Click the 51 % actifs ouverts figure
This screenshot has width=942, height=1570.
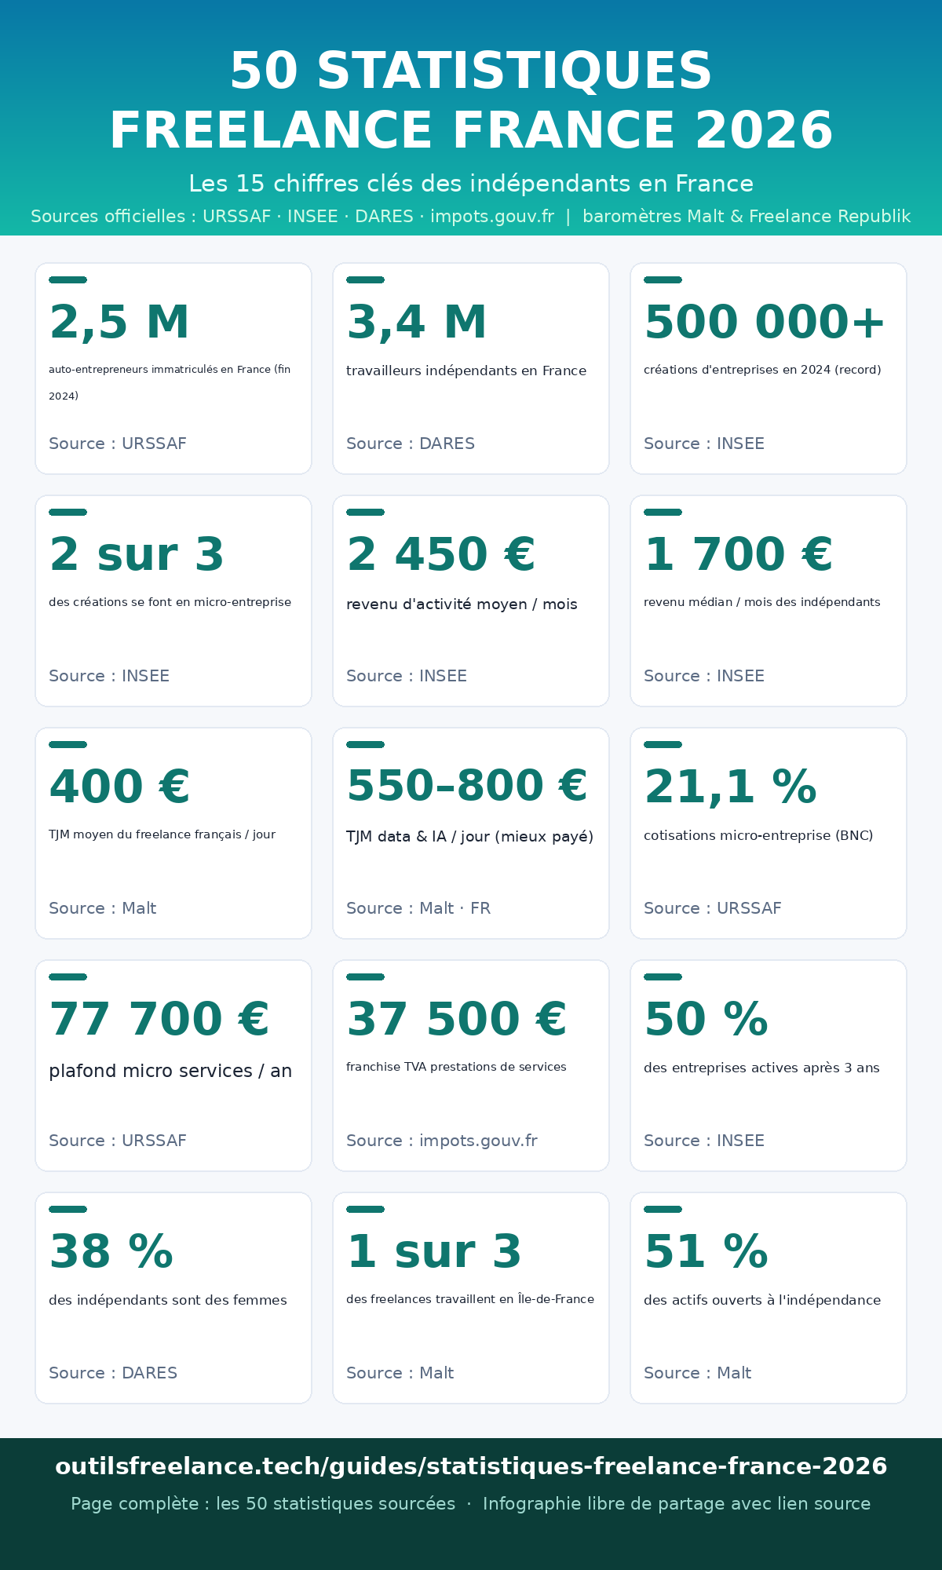706,1252
